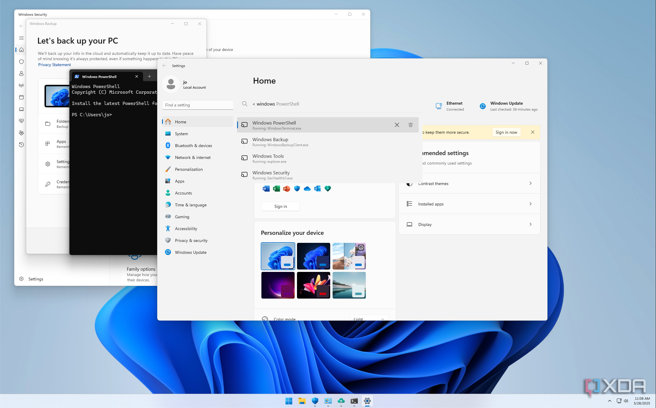Viewport: 656px width, 408px height.
Task: Open Privacy & security in Settings sidebar
Action: point(198,240)
